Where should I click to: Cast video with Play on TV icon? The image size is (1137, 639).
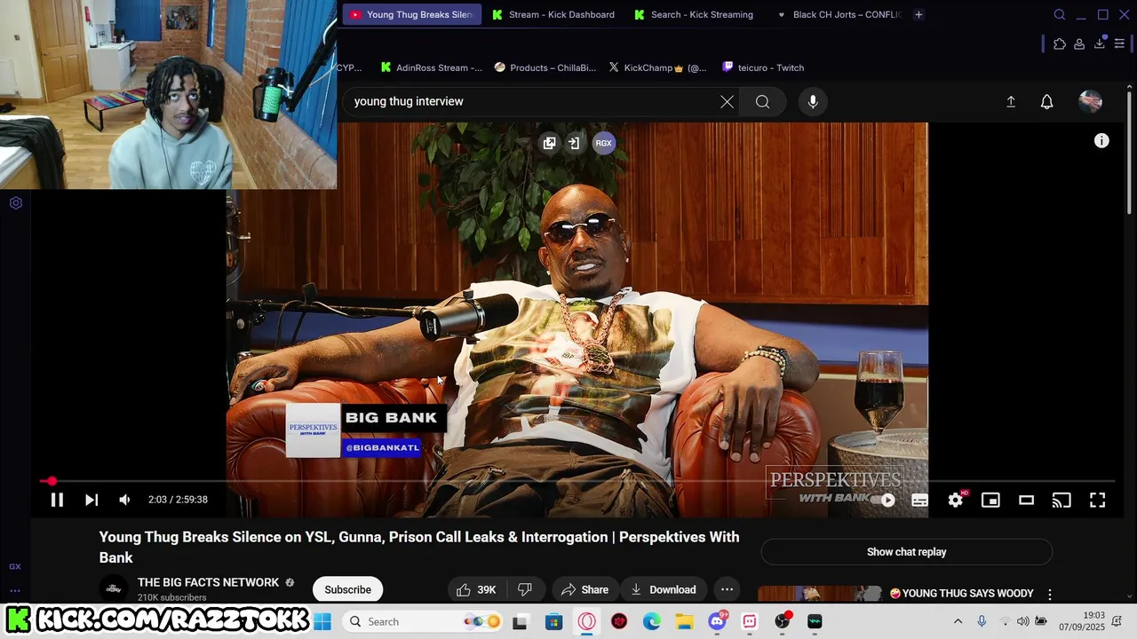1061,500
